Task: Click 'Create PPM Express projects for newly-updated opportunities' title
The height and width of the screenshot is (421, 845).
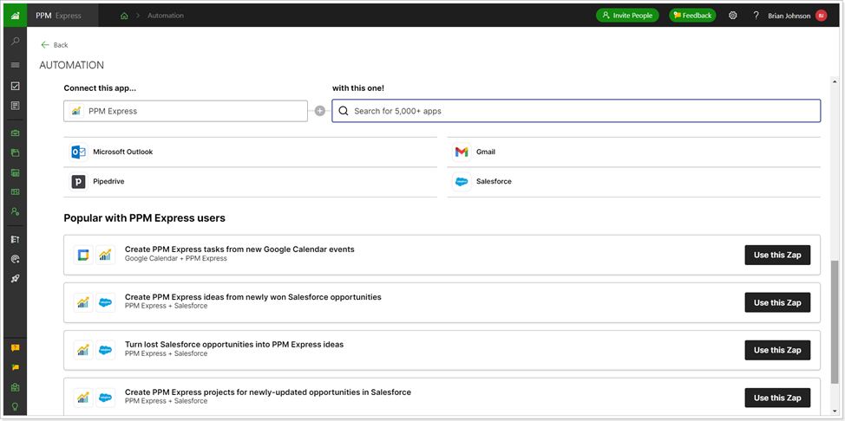Action: click(x=268, y=392)
